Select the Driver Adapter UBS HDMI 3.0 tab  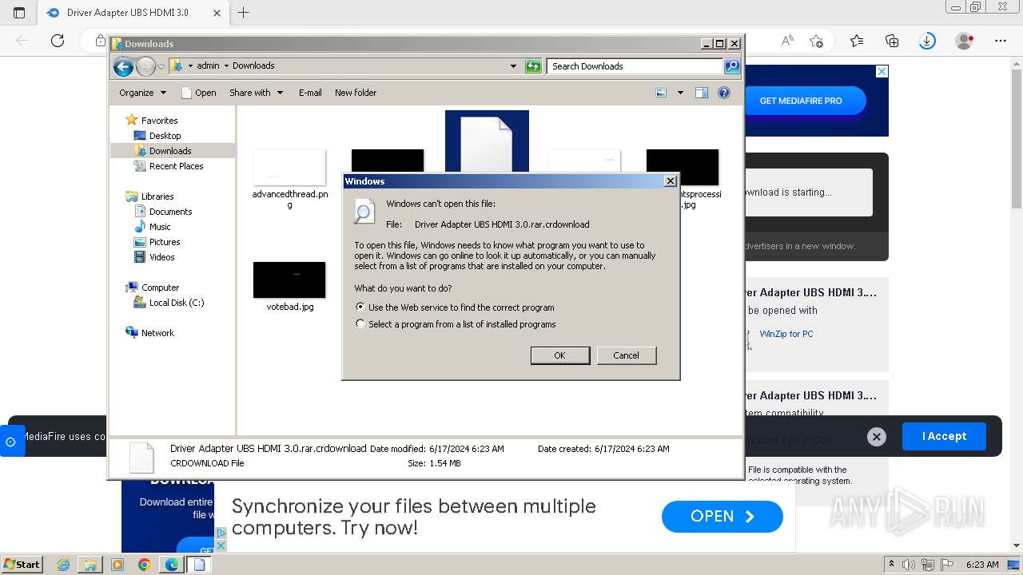coord(132,12)
